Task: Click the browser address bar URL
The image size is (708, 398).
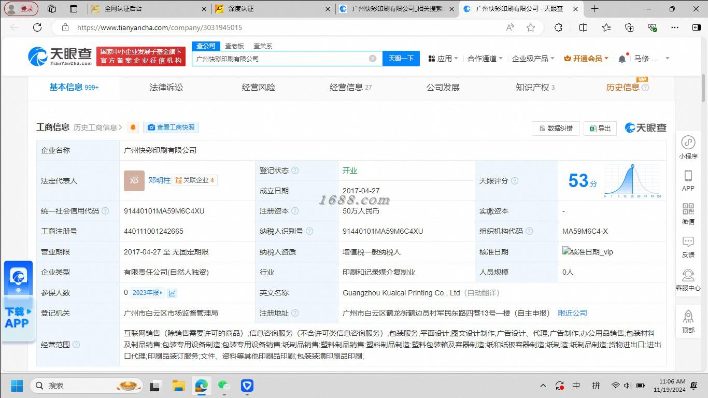Action: tap(160, 27)
